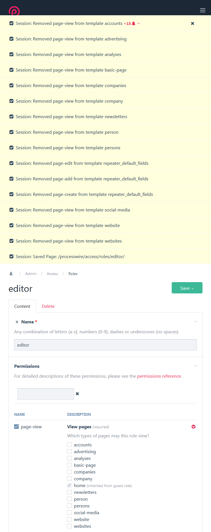Click the double-chevron icon beside Name

coord(17,322)
